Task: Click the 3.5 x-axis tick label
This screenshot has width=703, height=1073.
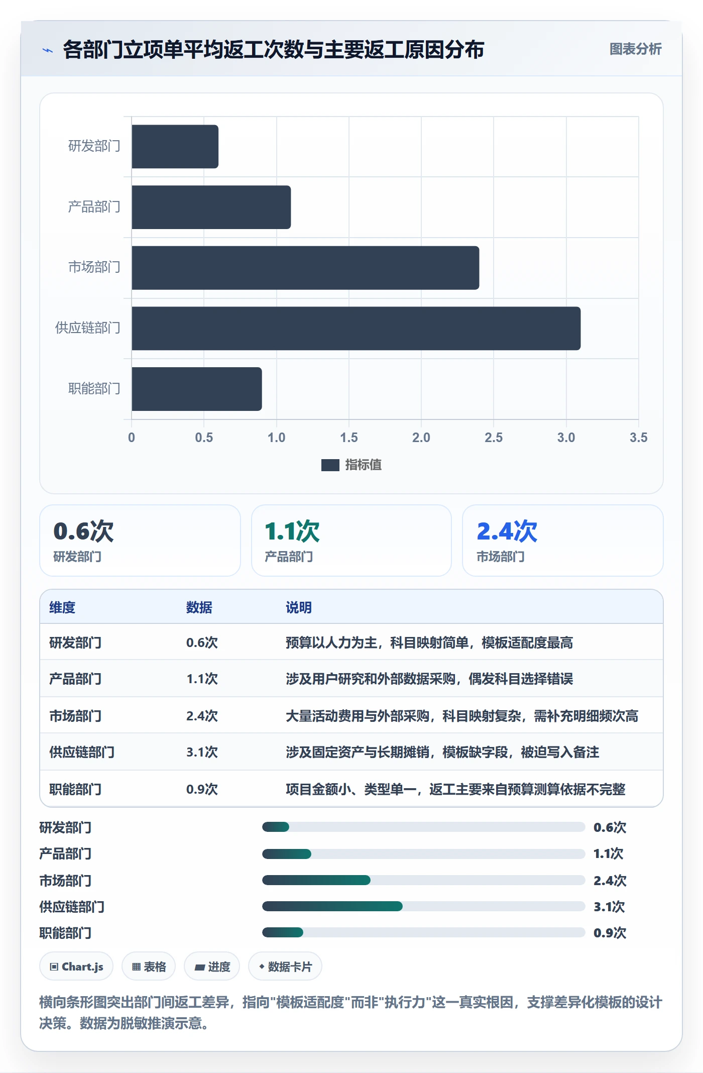Action: tap(638, 438)
